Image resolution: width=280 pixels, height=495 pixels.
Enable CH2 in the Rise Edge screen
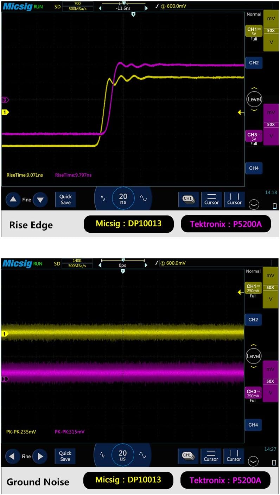click(x=254, y=63)
